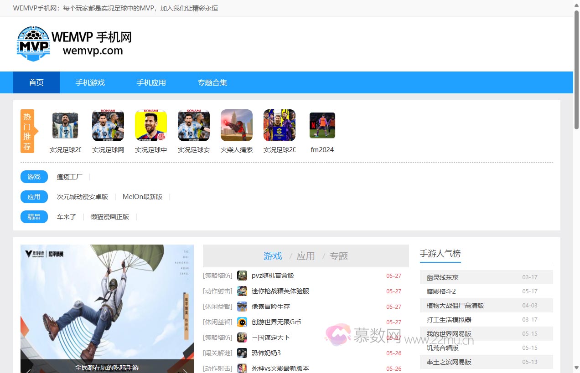
Task: Click the 精品 category badge
Action: pos(34,217)
